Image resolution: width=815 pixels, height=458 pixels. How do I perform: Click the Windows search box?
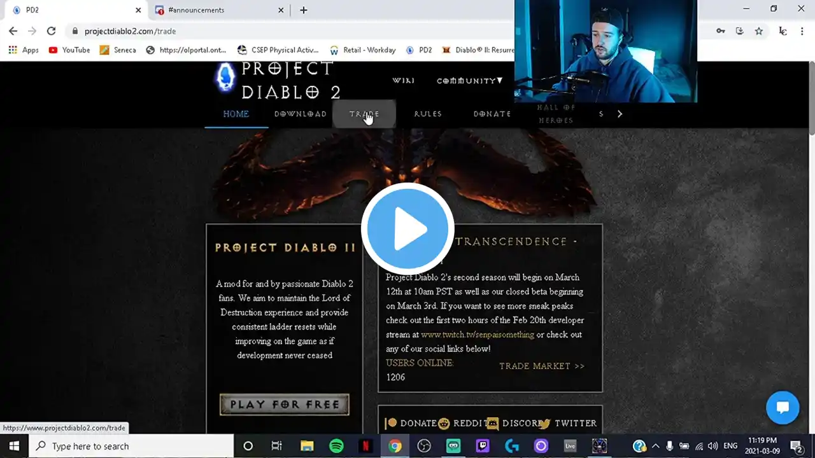tap(131, 446)
